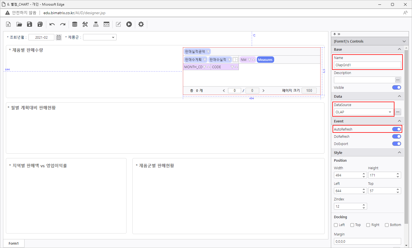
Task: Open the DataSource OLAP dropdown
Action: [363, 112]
